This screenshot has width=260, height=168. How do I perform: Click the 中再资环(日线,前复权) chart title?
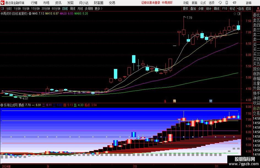point(14,14)
